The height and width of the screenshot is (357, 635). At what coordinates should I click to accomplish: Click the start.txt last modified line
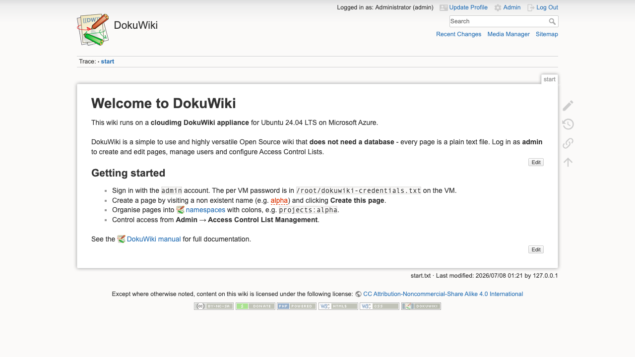pos(484,276)
